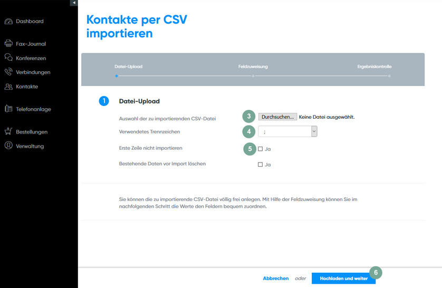Click the Abbrechen link
Image resolution: width=442 pixels, height=288 pixels.
276,279
